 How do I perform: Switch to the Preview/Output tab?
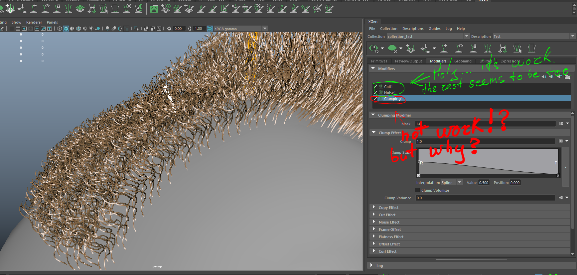408,61
